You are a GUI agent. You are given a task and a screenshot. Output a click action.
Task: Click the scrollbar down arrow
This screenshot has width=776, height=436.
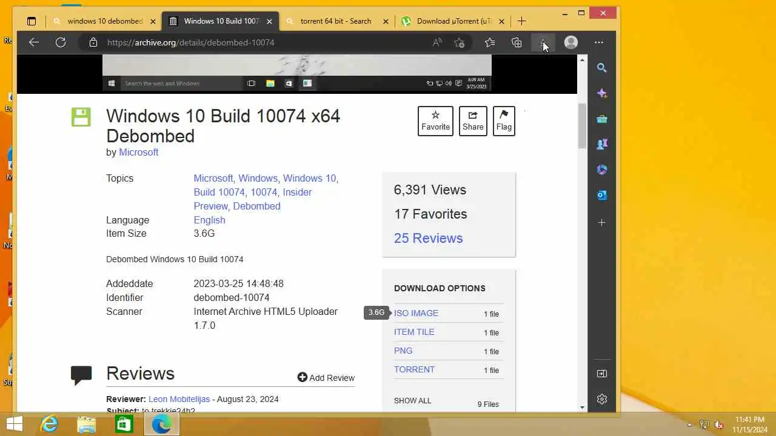pyautogui.click(x=582, y=408)
